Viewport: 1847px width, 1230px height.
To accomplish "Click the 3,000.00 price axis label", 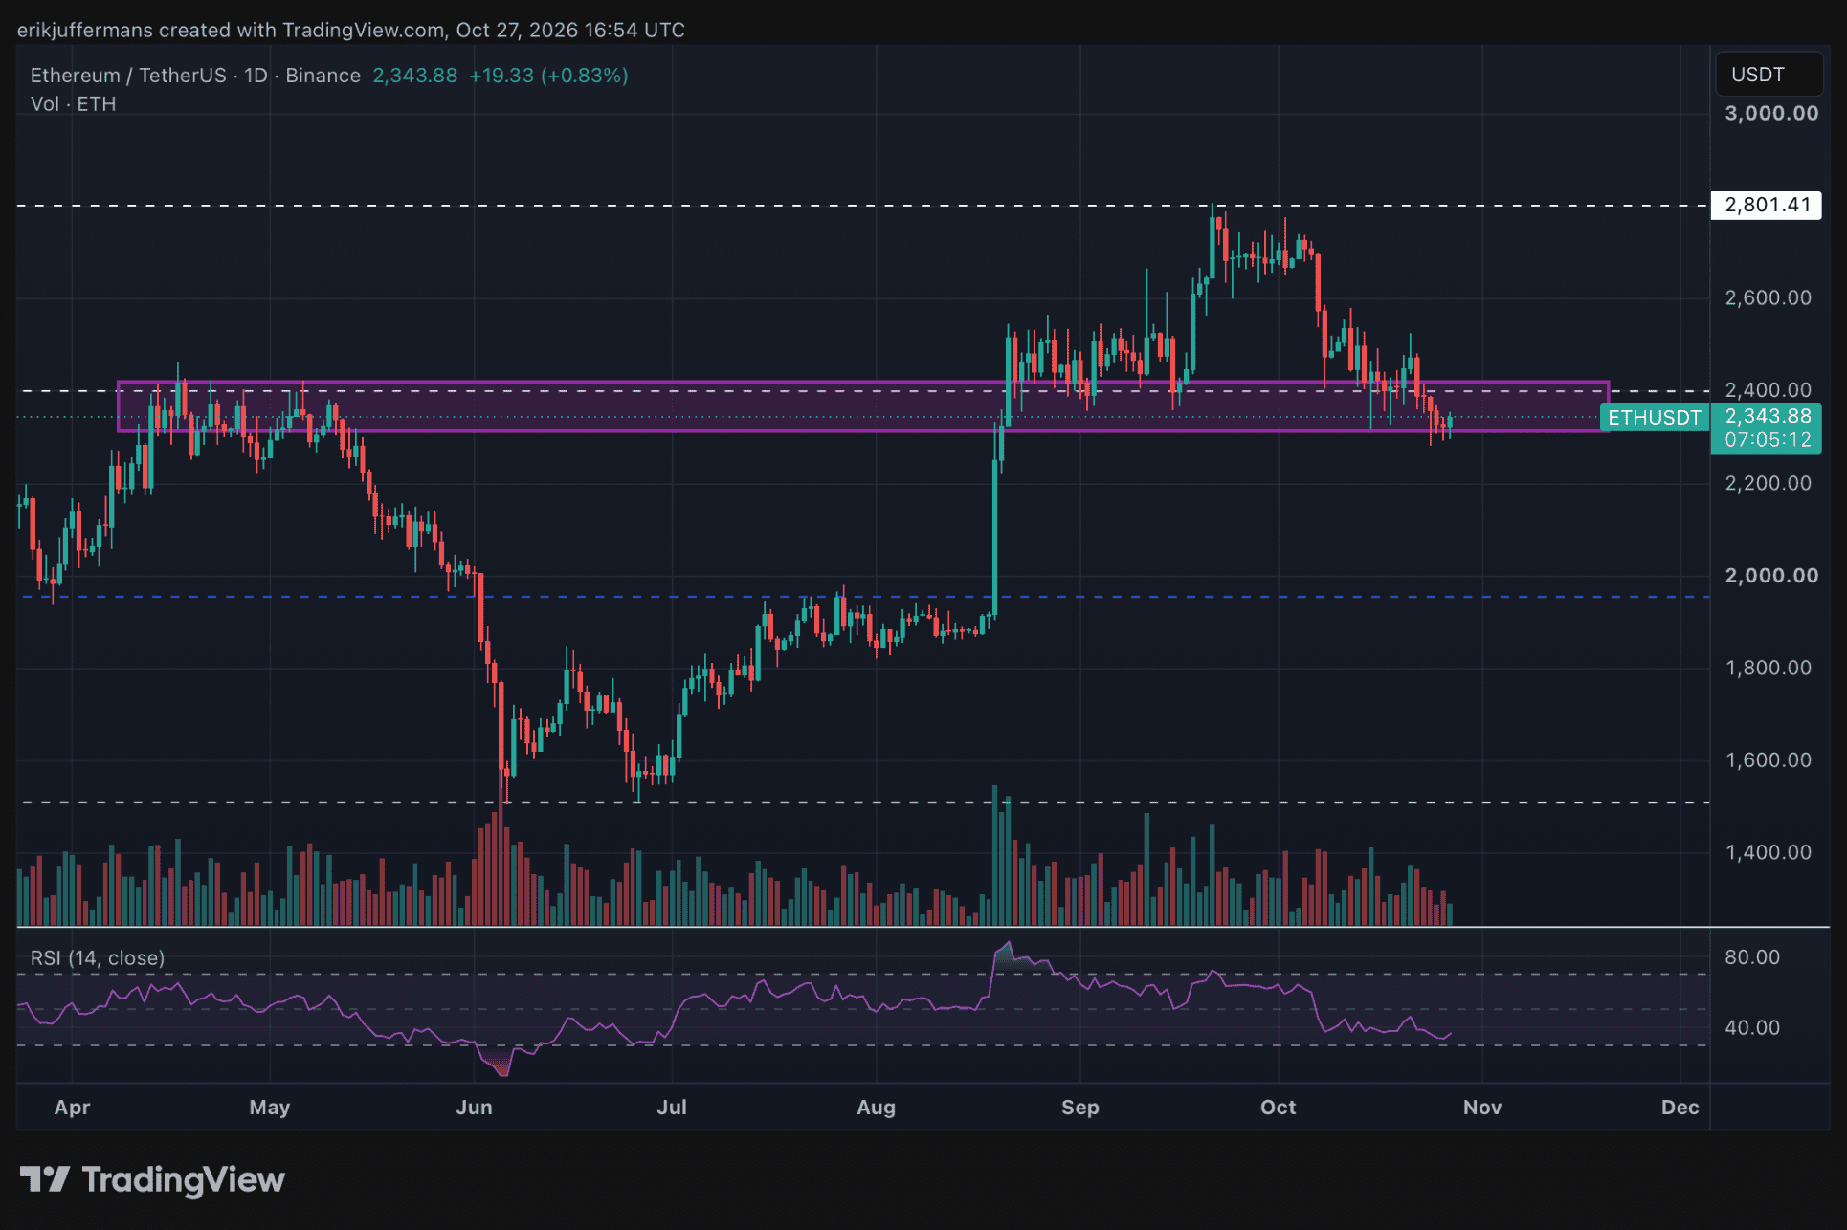I will click(1771, 113).
